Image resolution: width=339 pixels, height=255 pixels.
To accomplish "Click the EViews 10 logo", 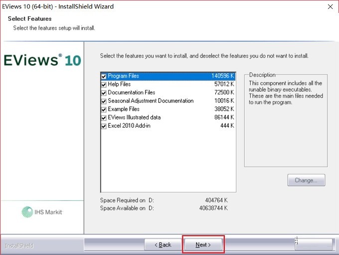I will [x=42, y=60].
